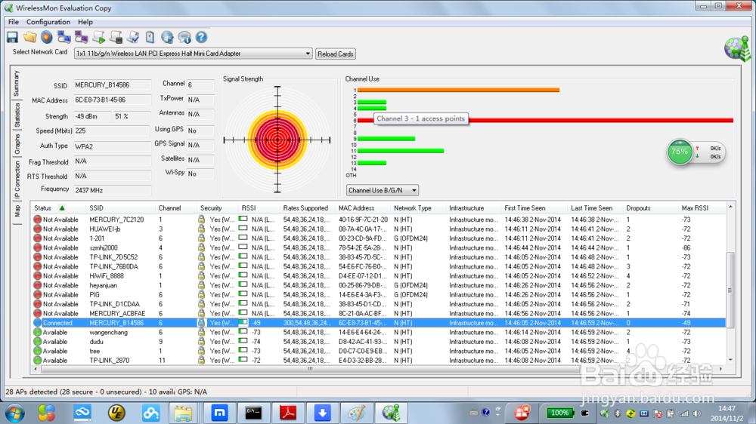The image size is (756, 424).
Task: Sort by the SSID column header
Action: point(122,208)
